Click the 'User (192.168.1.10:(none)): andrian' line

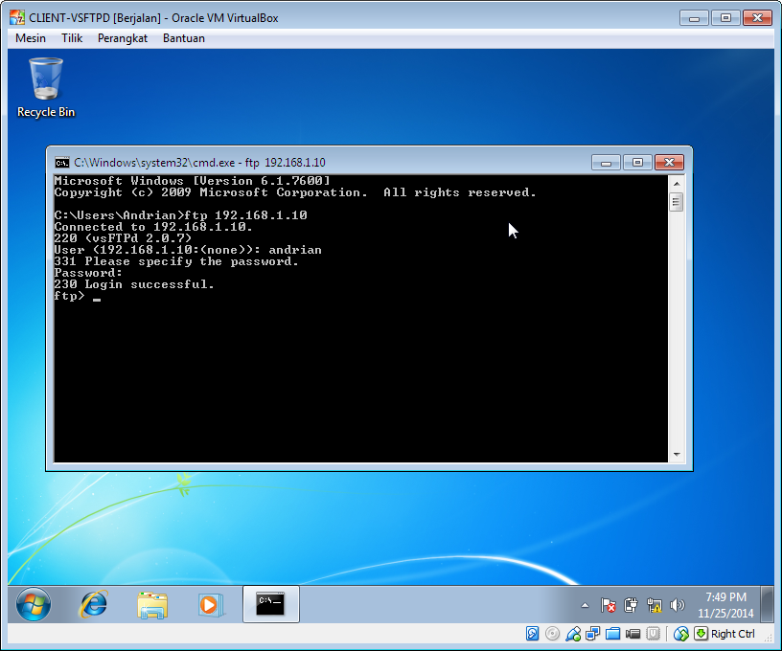click(x=188, y=250)
